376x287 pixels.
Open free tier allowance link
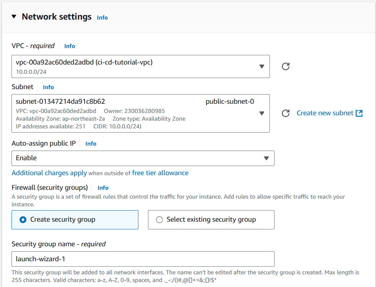[160, 173]
